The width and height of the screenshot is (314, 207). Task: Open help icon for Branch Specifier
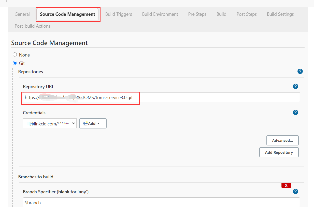tap(295, 191)
